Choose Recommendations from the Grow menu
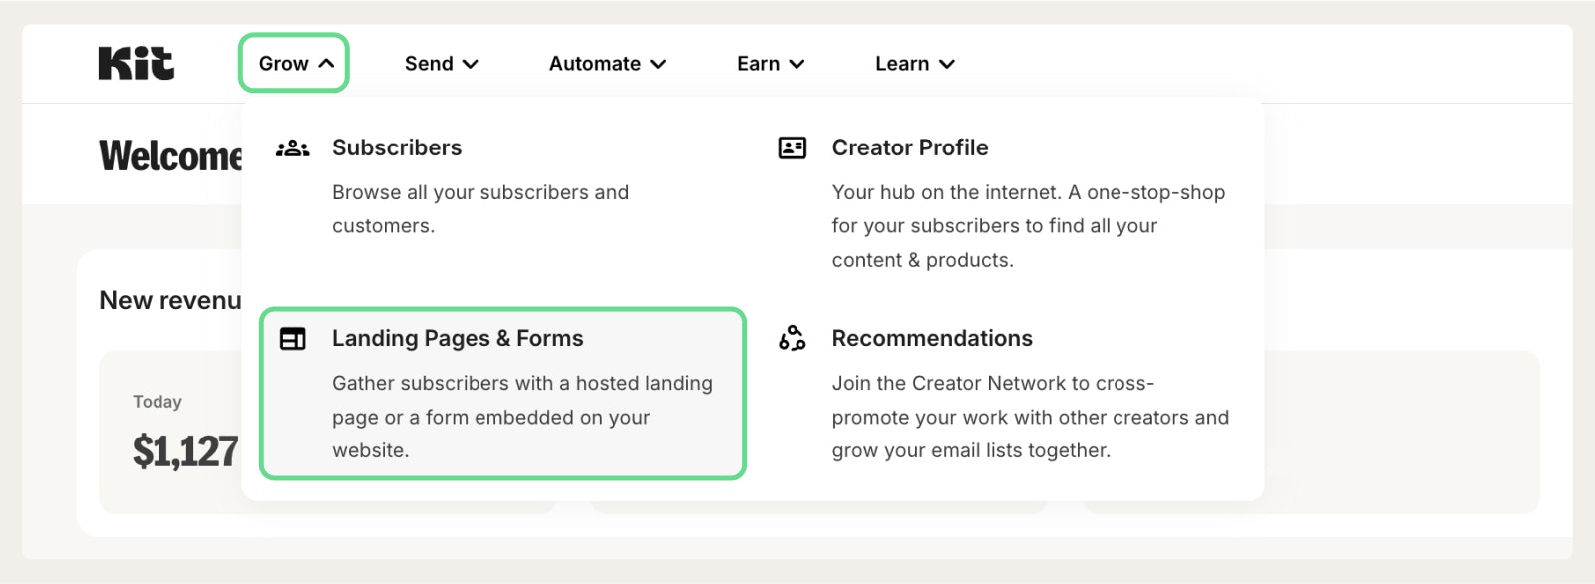The height and width of the screenshot is (584, 1595). coord(931,339)
